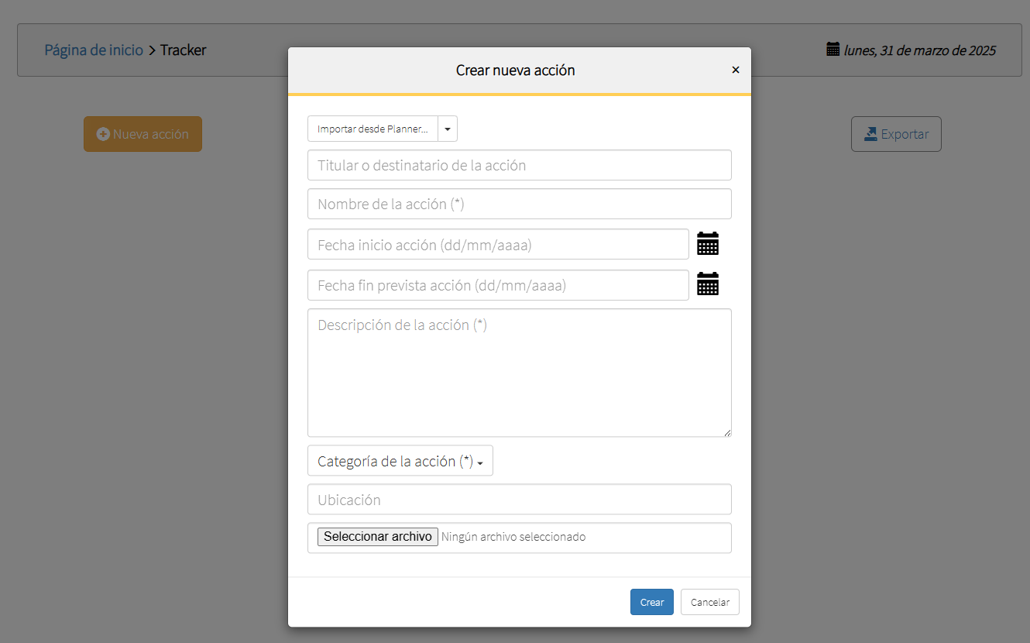Expand the Importar desde Planner caret

(x=448, y=129)
